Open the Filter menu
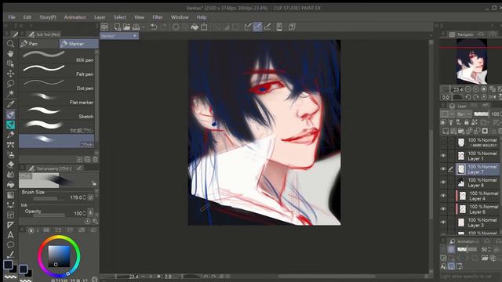Image resolution: width=502 pixels, height=282 pixels. coord(158,17)
